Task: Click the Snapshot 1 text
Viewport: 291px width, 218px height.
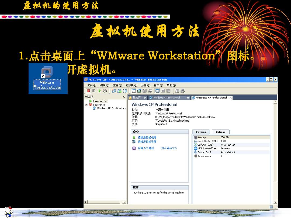Action: click(161, 124)
